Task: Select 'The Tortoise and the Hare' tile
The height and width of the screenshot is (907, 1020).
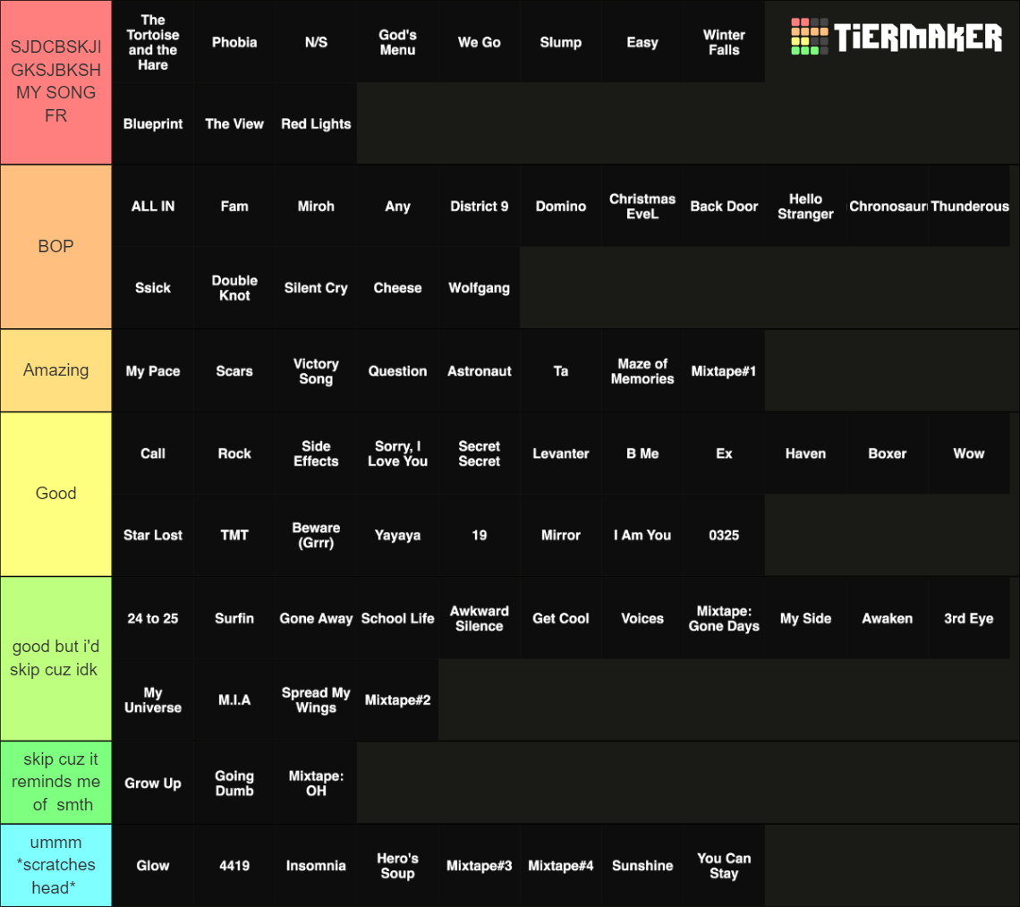Action: (153, 42)
